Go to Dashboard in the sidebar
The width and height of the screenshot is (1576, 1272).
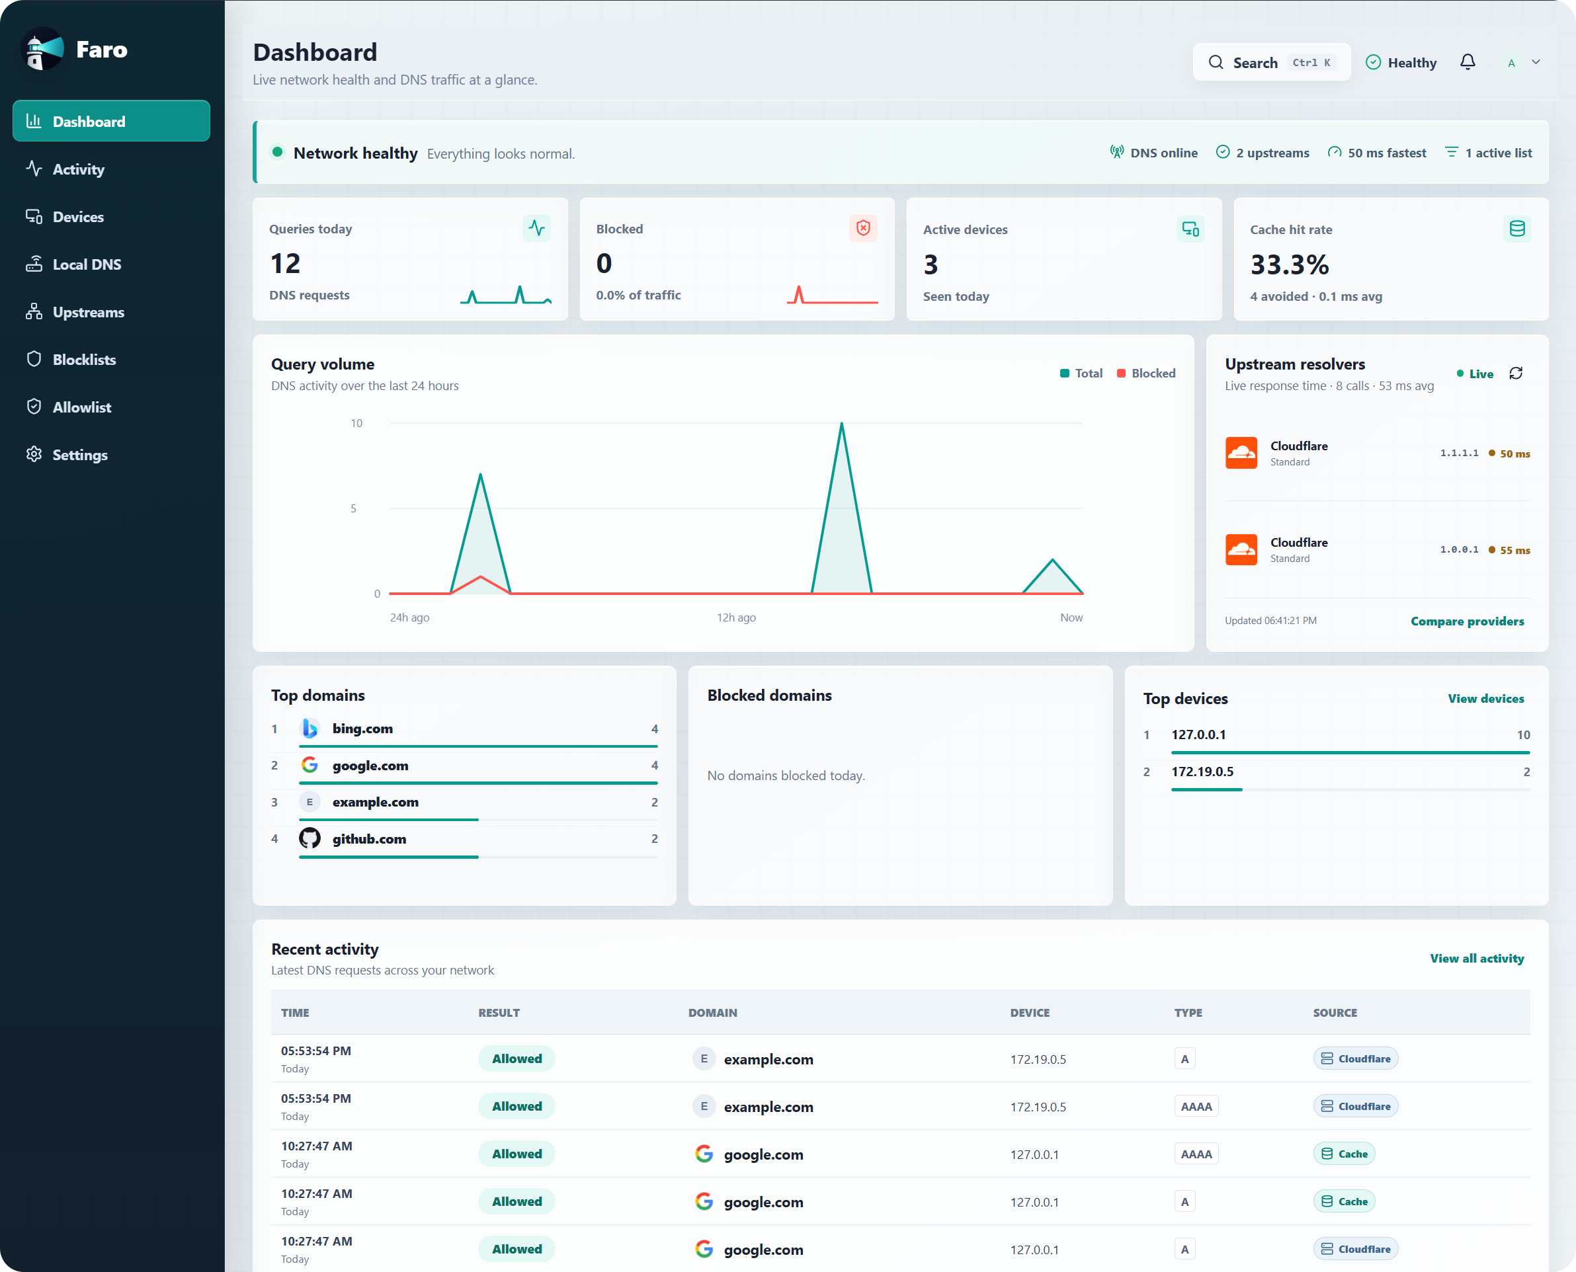pos(111,121)
